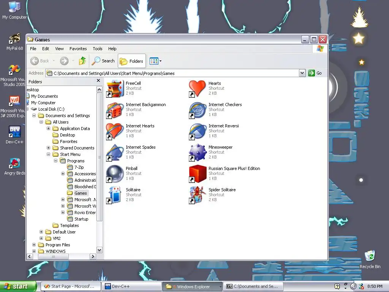Viewport: 389px width, 292px height.
Task: Click the folder tree scroll down arrow
Action: (x=100, y=250)
